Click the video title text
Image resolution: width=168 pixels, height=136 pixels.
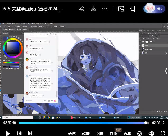click(33, 9)
